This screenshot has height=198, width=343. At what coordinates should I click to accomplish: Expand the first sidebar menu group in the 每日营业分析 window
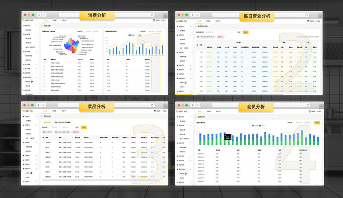(181, 26)
